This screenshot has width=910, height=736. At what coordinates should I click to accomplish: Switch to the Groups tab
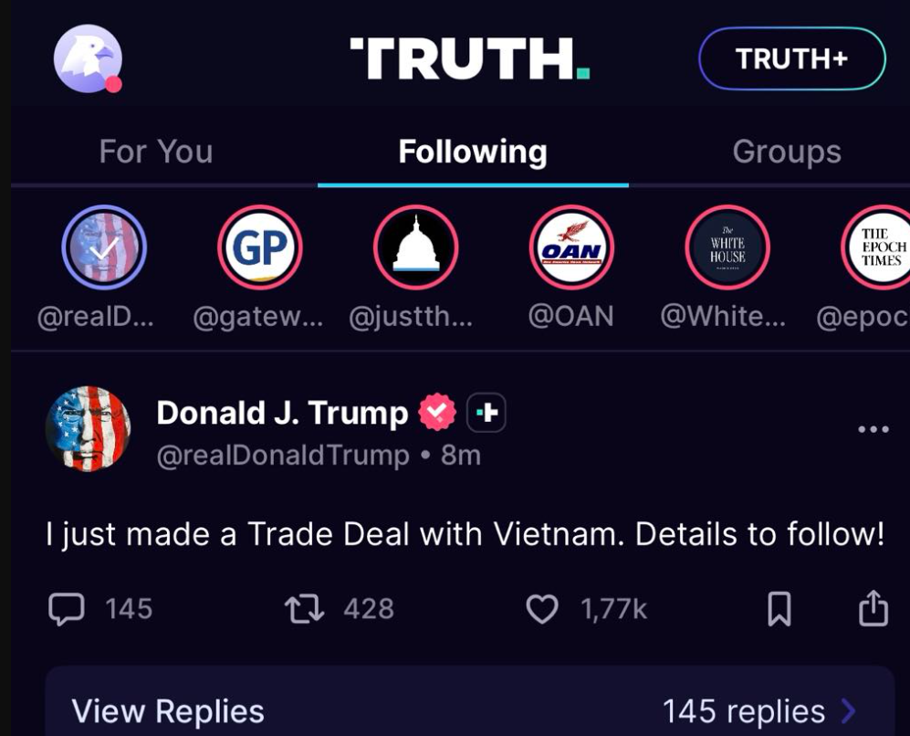tap(787, 152)
